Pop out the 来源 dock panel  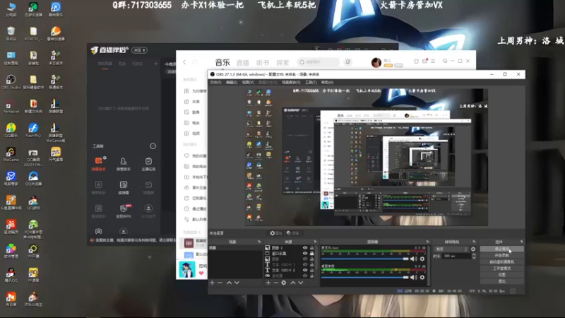pyautogui.click(x=315, y=242)
